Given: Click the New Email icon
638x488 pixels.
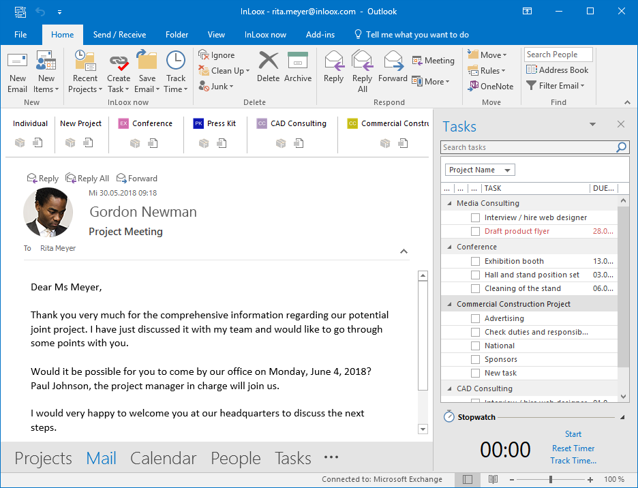Looking at the screenshot, I should click(17, 61).
